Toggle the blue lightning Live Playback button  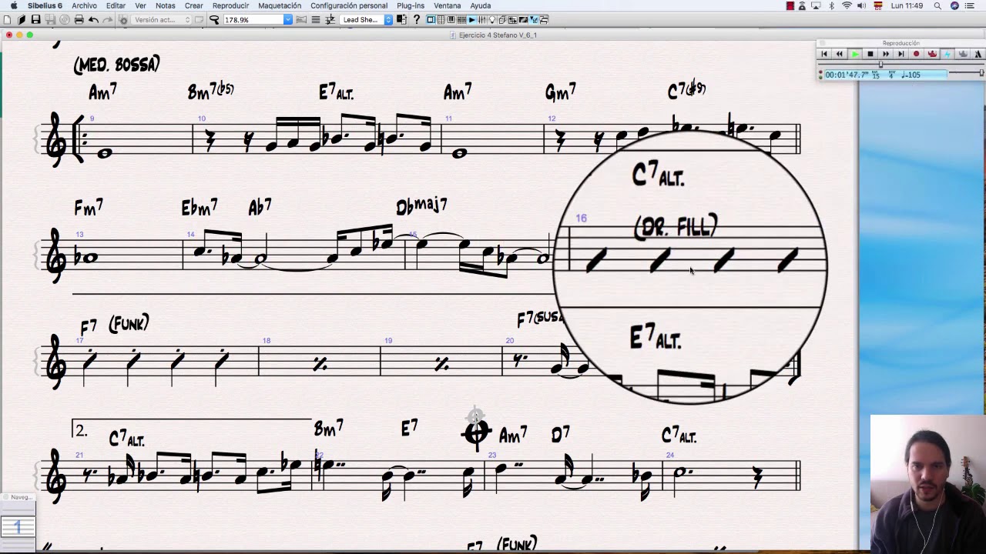[947, 54]
